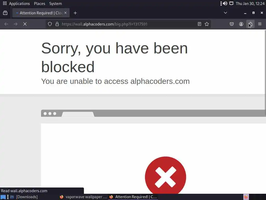Viewport: 266px width, 200px height.
Task: Expand the list all tabs chevron
Action: [225, 13]
